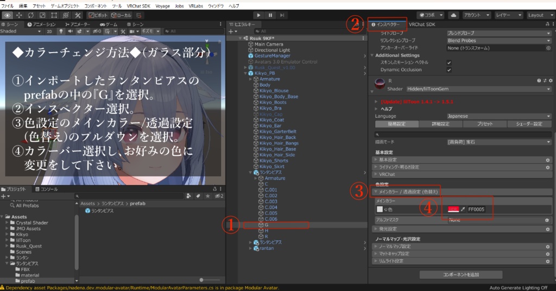Toggle grid snapping icon in toolbar

pos(139,15)
